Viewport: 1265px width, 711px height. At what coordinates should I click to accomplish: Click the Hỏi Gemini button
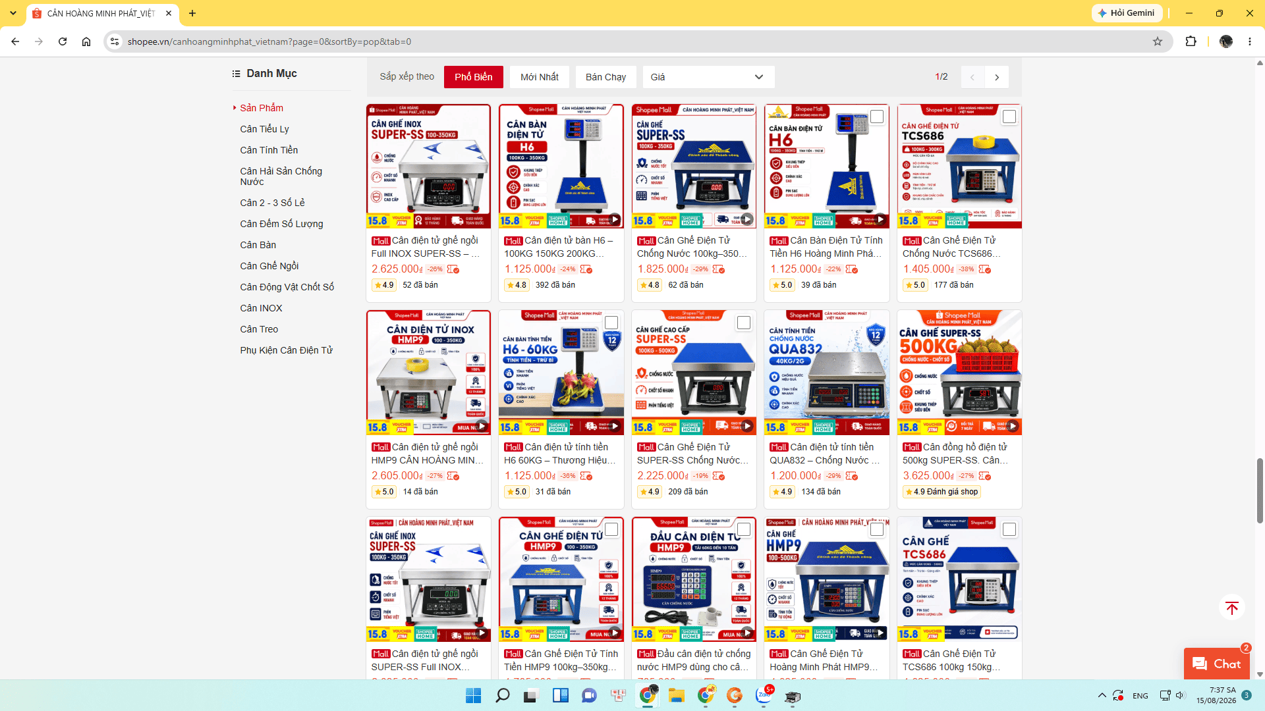[x=1127, y=13]
